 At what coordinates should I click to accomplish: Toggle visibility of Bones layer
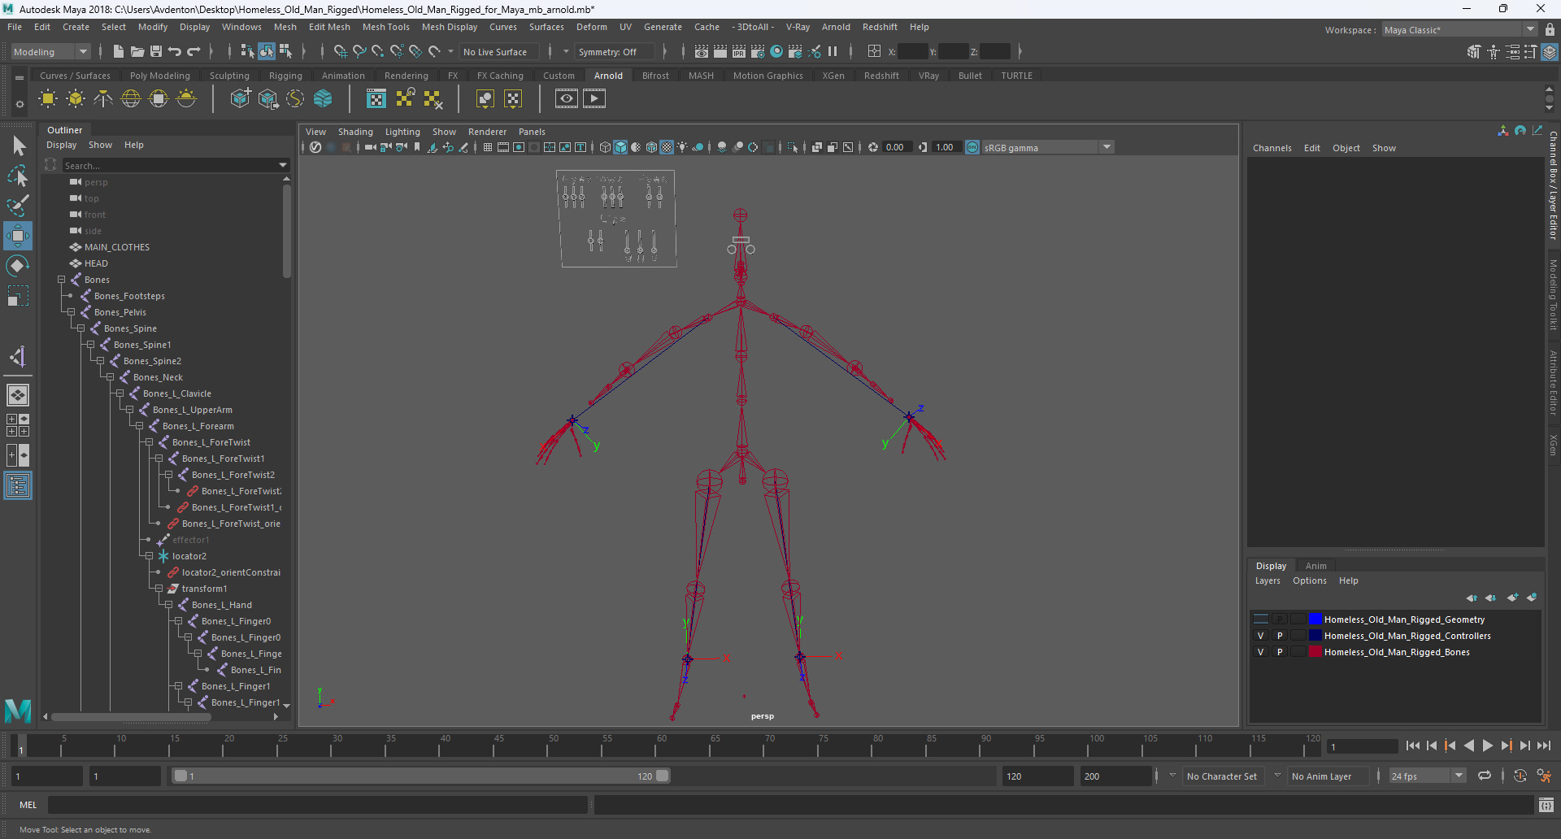tap(1261, 652)
